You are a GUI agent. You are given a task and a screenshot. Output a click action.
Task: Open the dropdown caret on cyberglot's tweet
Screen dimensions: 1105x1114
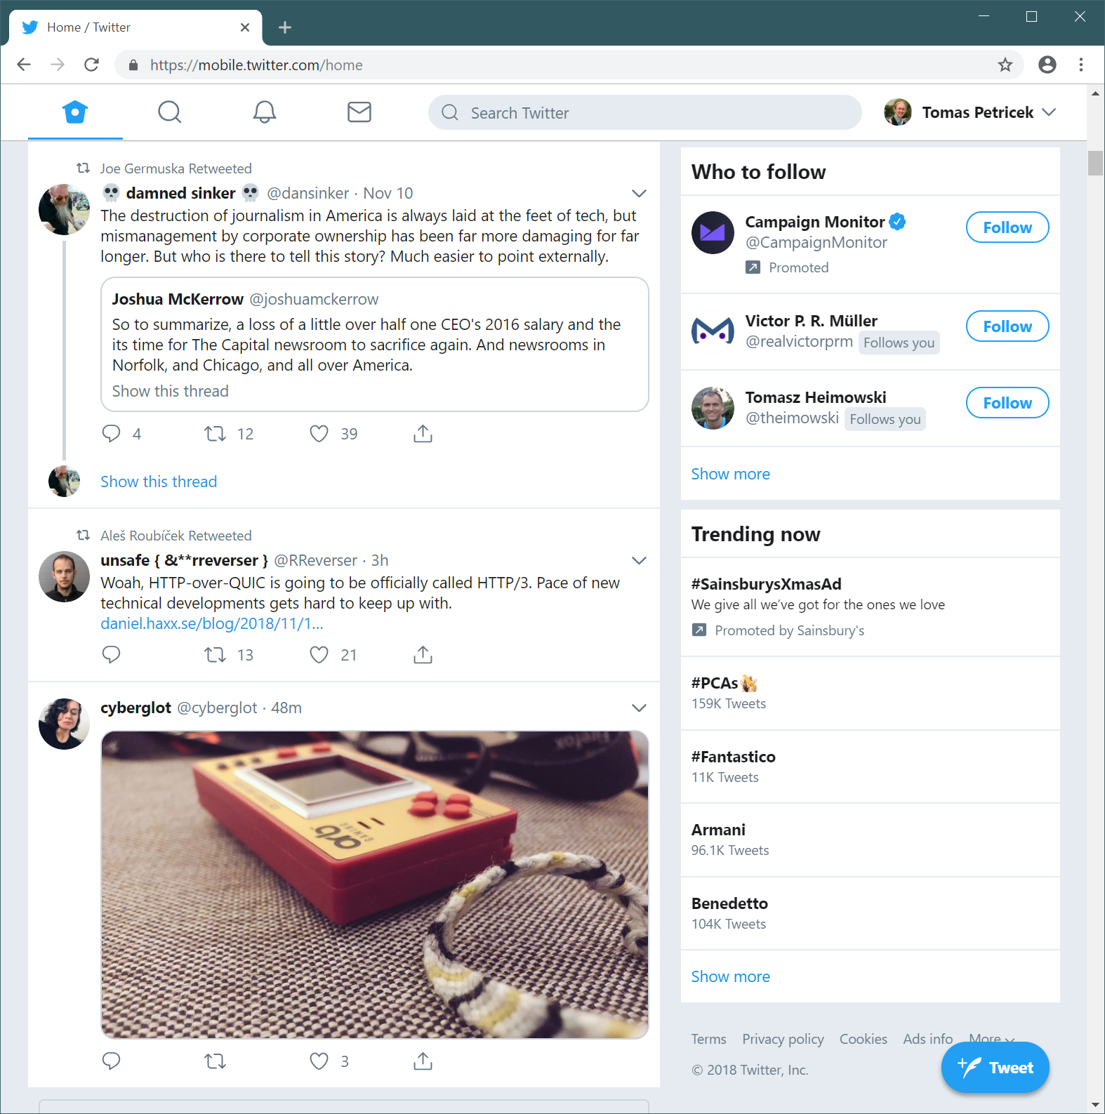(x=639, y=708)
